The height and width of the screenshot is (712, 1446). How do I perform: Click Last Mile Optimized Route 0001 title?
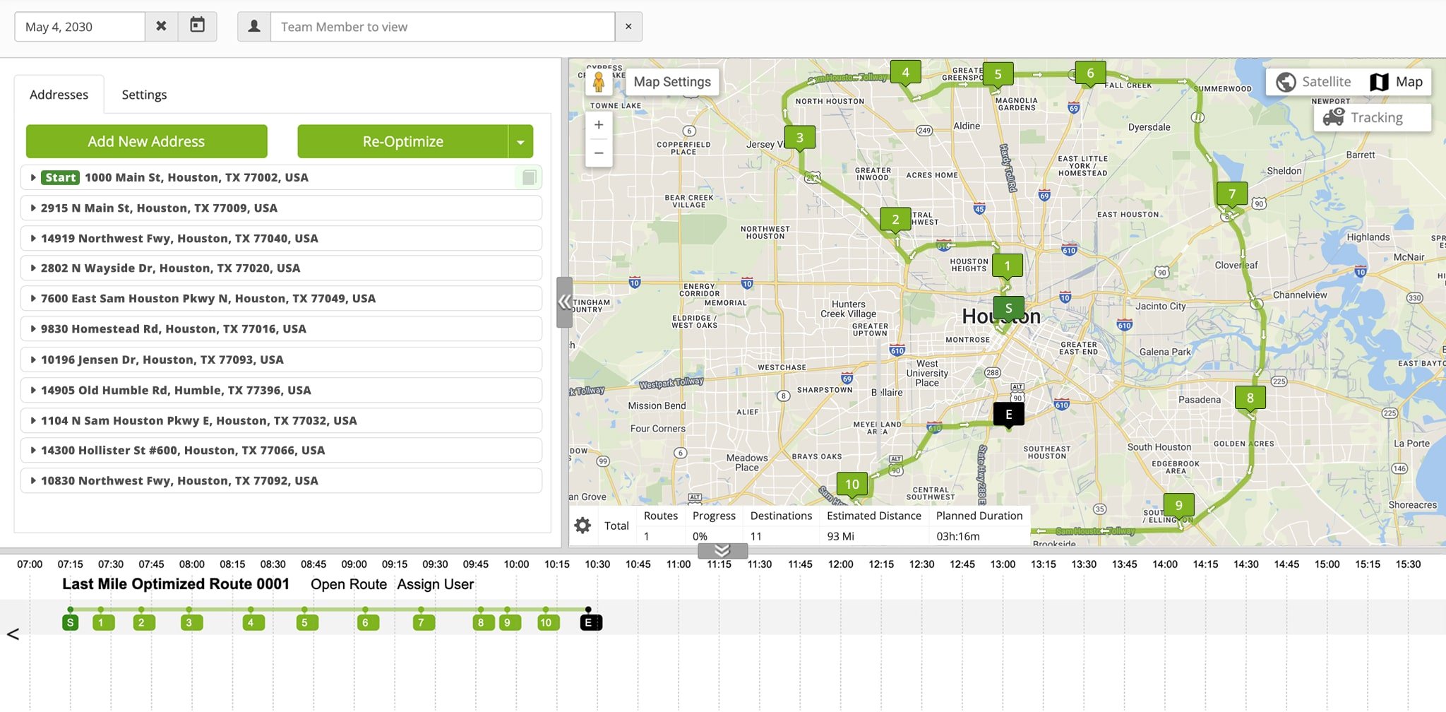click(176, 584)
